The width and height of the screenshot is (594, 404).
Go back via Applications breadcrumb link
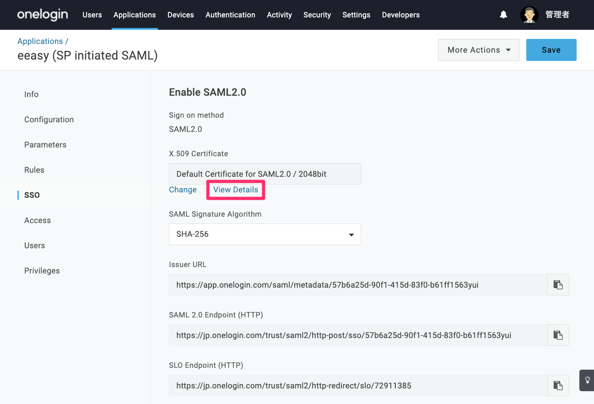[40, 41]
